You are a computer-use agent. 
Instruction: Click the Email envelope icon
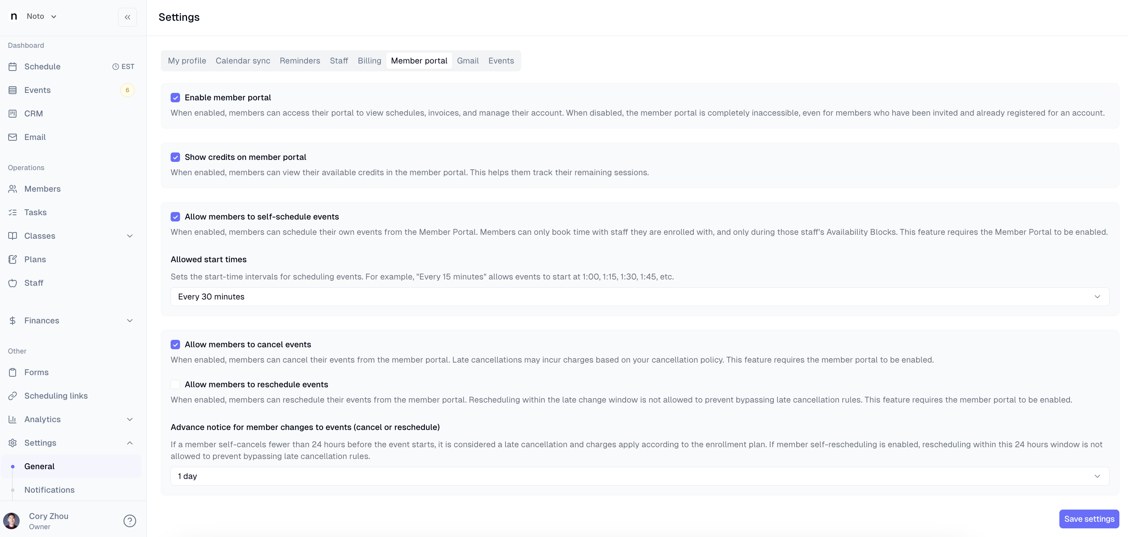pyautogui.click(x=13, y=137)
